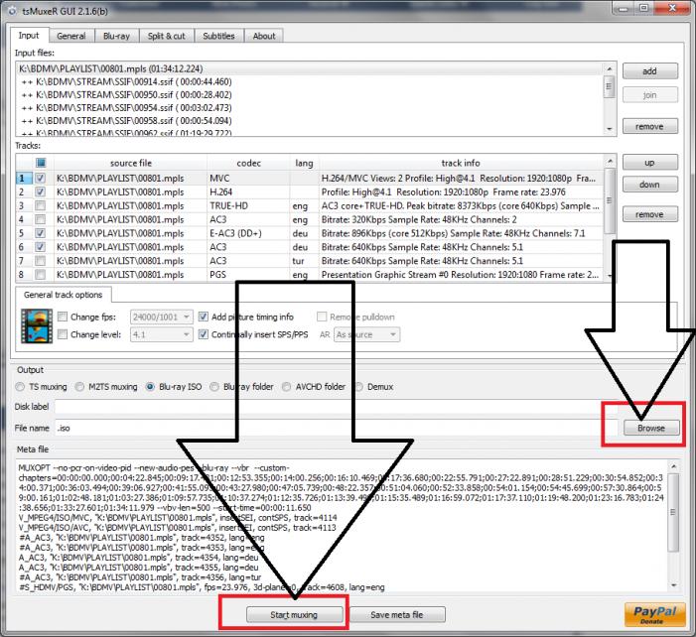Toggle the select-all tracks header checkbox
696x637 pixels.
(x=41, y=163)
